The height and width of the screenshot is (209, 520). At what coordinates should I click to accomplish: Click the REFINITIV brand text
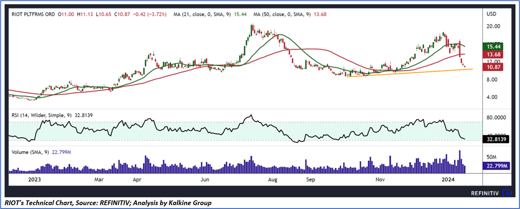pyautogui.click(x=484, y=193)
